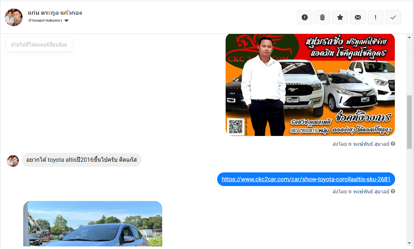Mark conversation done with checkmark icon
Viewport: 414px width, 249px height.
click(393, 17)
